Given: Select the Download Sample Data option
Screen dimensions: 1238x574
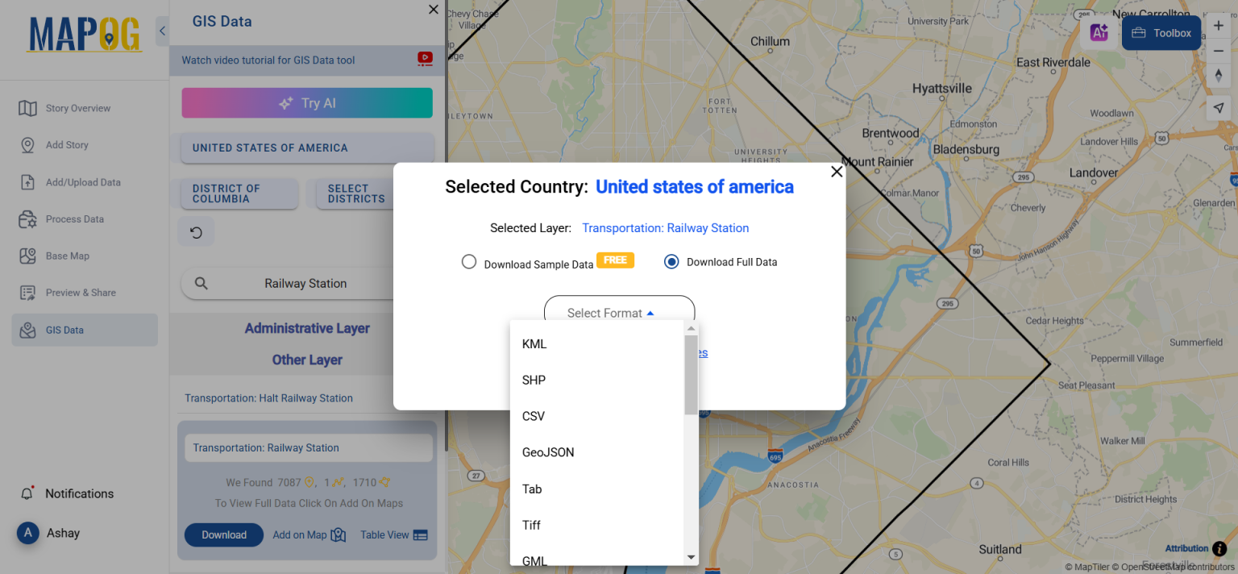Looking at the screenshot, I should click(469, 261).
